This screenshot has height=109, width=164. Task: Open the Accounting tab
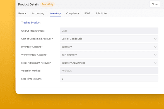pos(38,13)
